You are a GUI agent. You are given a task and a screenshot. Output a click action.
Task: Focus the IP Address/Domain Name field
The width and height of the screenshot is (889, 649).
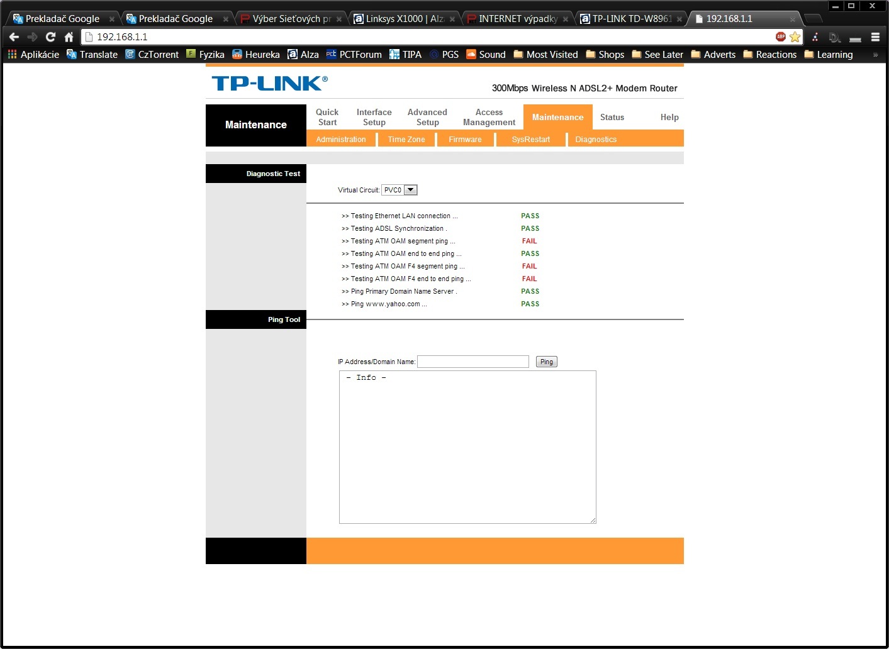click(x=473, y=362)
